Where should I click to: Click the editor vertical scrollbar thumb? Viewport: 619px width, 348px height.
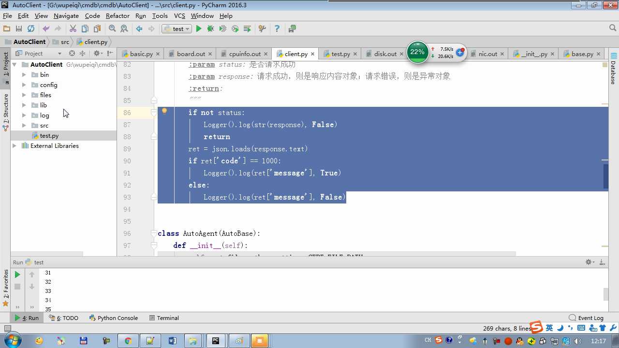(605, 176)
